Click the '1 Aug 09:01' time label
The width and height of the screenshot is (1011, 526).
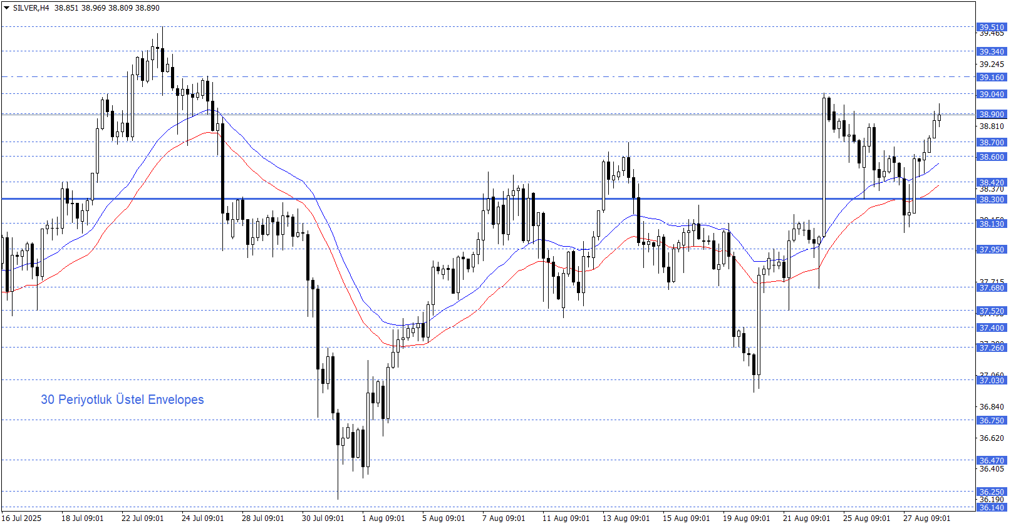(x=383, y=518)
